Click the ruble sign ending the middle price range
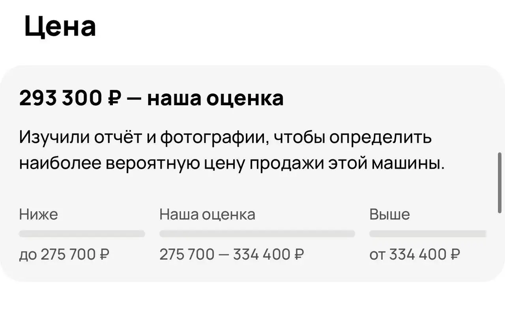The width and height of the screenshot is (505, 324). pyautogui.click(x=299, y=255)
